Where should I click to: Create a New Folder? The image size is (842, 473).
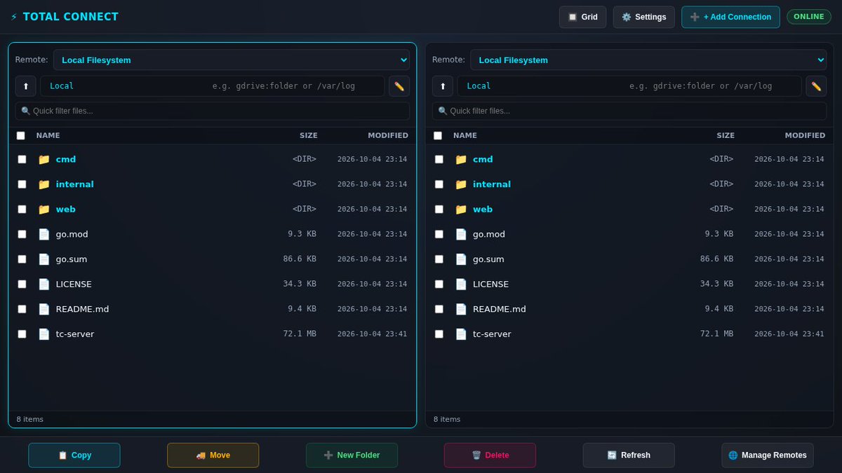click(x=352, y=455)
